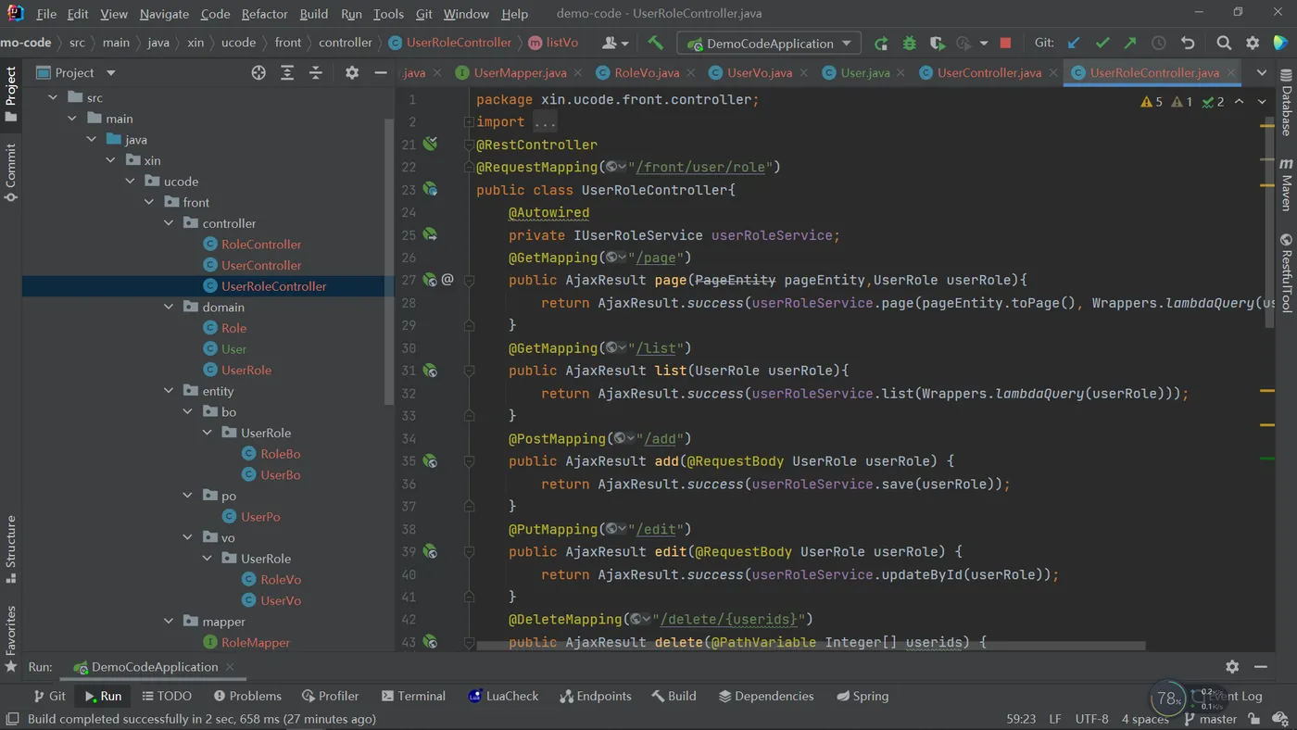Screen dimensions: 1297x730
Task: Open Run panel settings gear
Action: [1232, 666]
